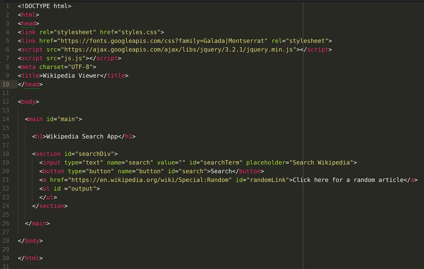The height and width of the screenshot is (269, 424).
Task: Click the name="search" attribute on line 19
Action: [130, 162]
